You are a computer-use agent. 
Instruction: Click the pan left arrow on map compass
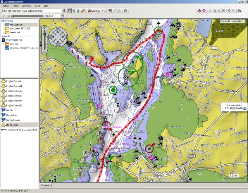[x=53, y=37]
